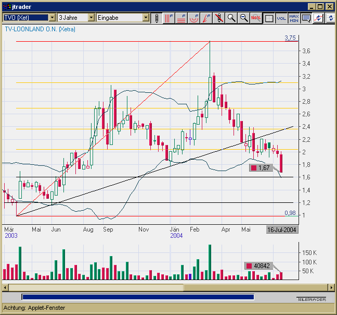
Task: Select vertical Fibonacci time lines tool
Action: 169,18
